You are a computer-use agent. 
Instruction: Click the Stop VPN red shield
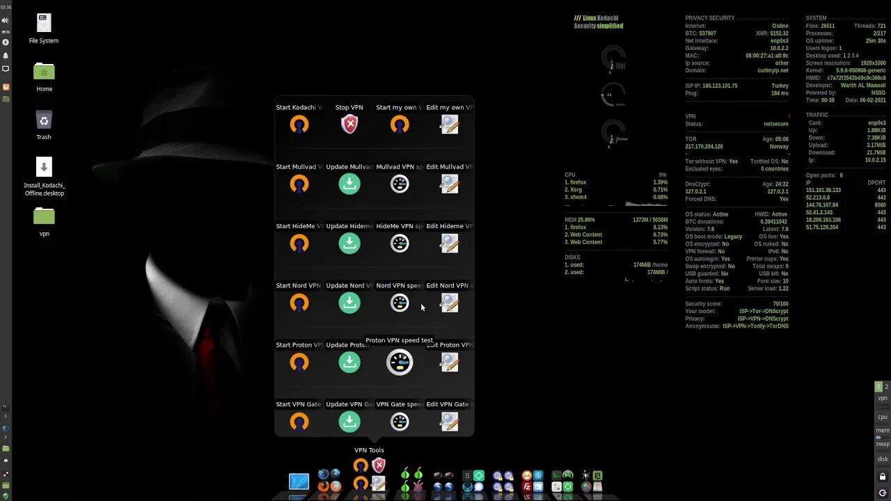pos(349,125)
